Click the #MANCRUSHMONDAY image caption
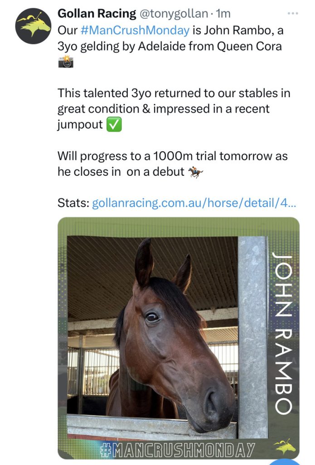The height and width of the screenshot is (465, 315). click(178, 450)
